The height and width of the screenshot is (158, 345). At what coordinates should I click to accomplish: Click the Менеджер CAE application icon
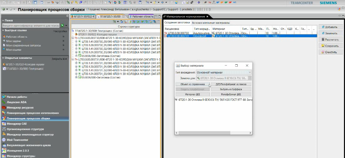(x=4, y=123)
